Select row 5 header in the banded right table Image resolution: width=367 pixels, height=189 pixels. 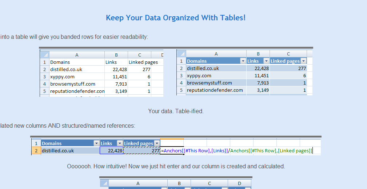181,90
